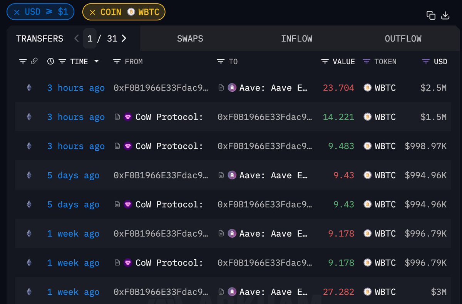Click Aave logo icon in the $3M row
462x304 pixels.
[232, 292]
